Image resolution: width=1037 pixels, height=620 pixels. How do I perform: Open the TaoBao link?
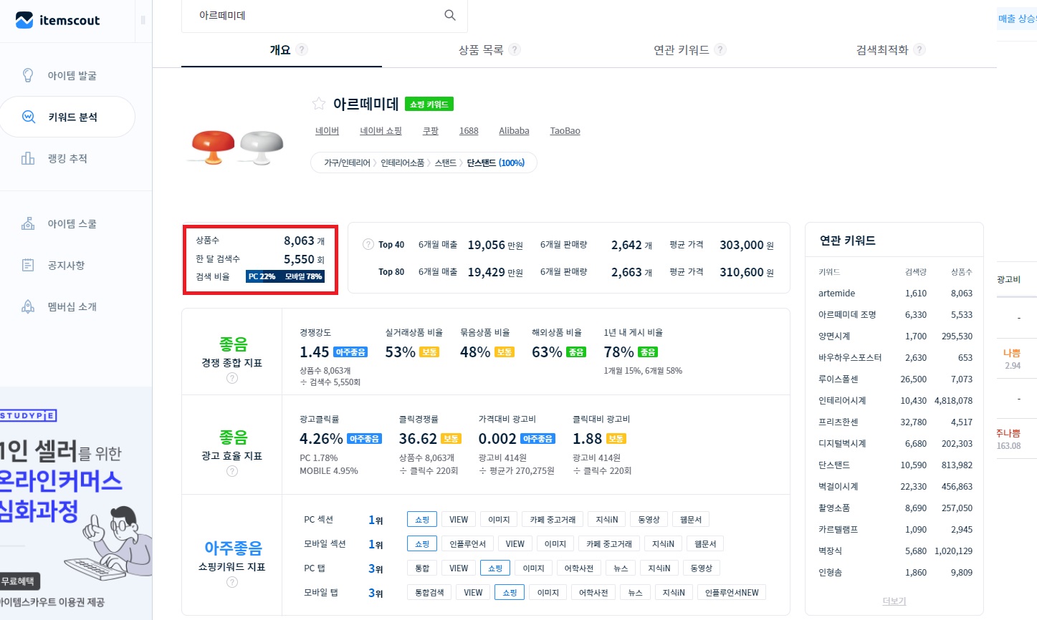click(x=565, y=131)
